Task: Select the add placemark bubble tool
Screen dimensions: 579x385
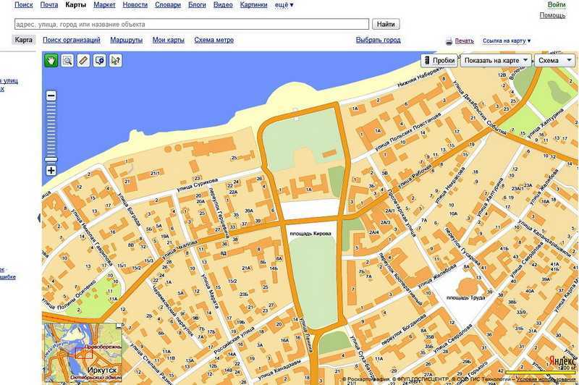Action: tap(100, 61)
